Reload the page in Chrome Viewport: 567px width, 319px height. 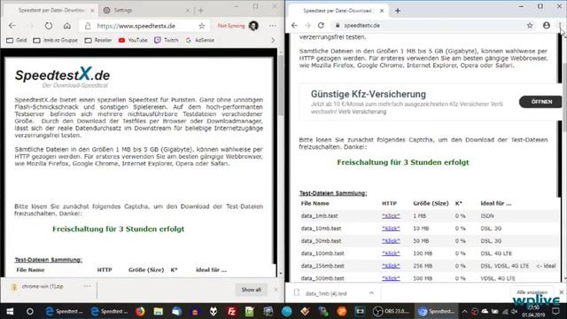(x=321, y=26)
